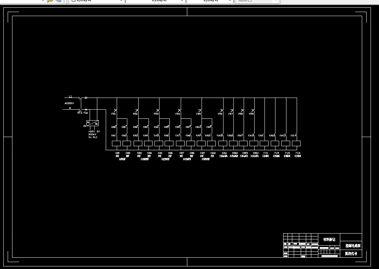Select the KA17 contact label
The image size is (379, 269).
click(x=240, y=136)
